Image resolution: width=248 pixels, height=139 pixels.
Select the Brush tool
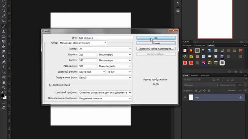(4, 26)
